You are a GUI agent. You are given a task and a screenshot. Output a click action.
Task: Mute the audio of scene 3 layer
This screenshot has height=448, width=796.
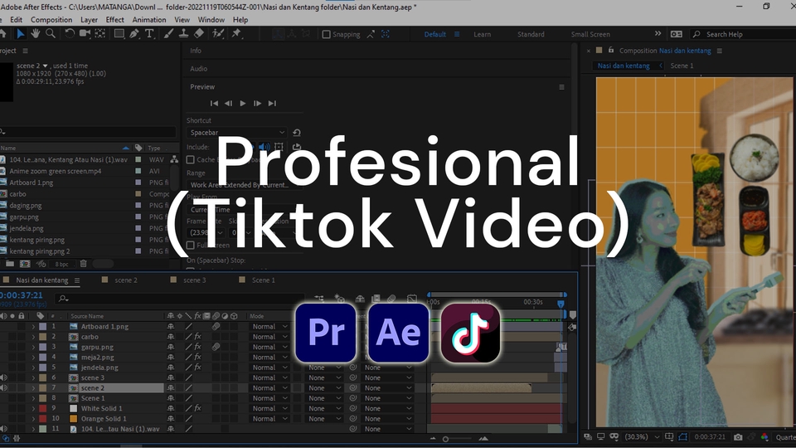click(3, 378)
